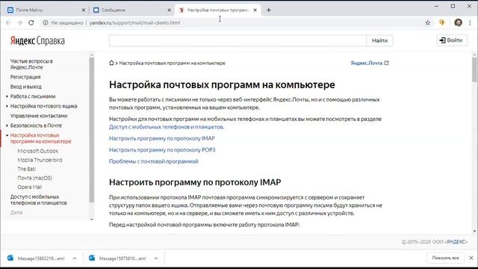Focus the Yandex help search field
This screenshot has height=269, width=478.
[238, 40]
